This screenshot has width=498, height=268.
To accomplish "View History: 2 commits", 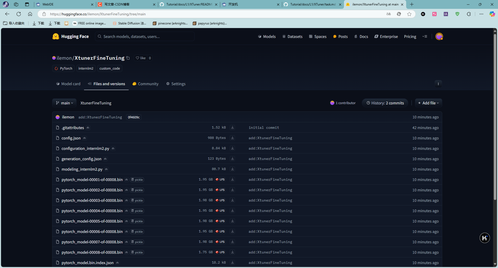I will click(x=385, y=103).
